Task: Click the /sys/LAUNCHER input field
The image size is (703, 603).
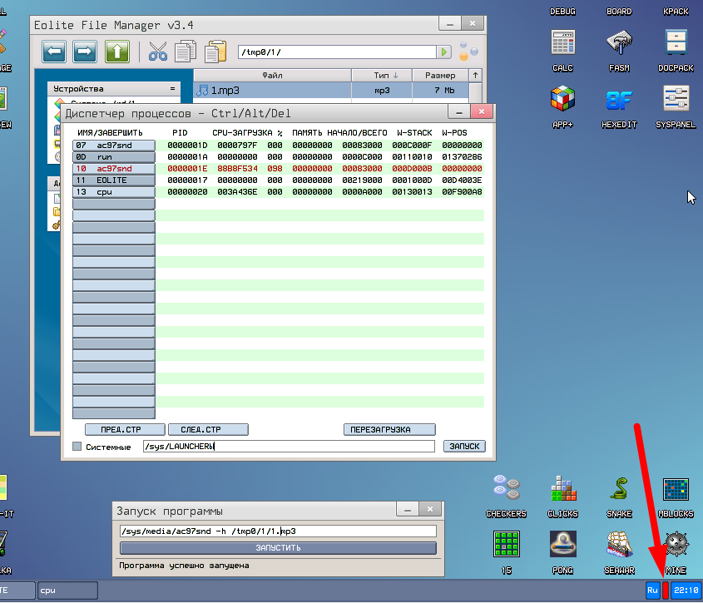Action: coord(287,447)
